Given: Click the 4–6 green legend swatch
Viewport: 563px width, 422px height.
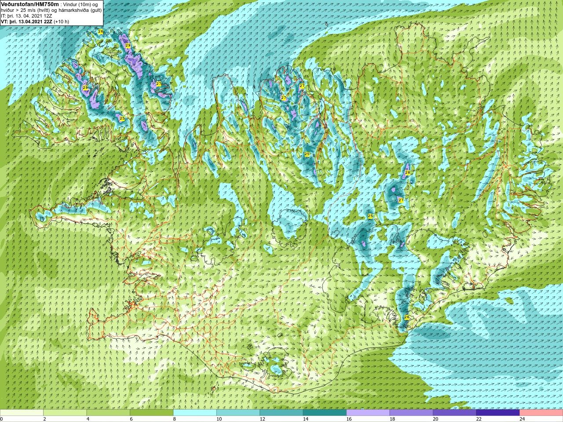Looking at the screenshot, I should click(x=108, y=413).
